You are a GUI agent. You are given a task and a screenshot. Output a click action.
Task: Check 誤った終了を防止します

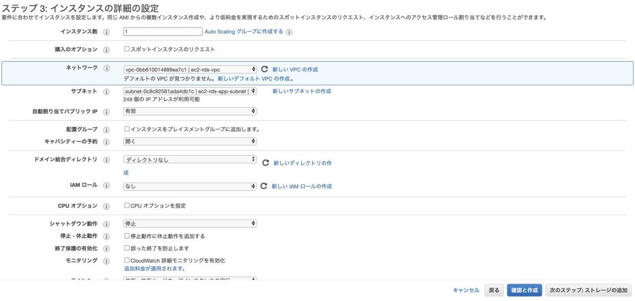[x=126, y=248]
